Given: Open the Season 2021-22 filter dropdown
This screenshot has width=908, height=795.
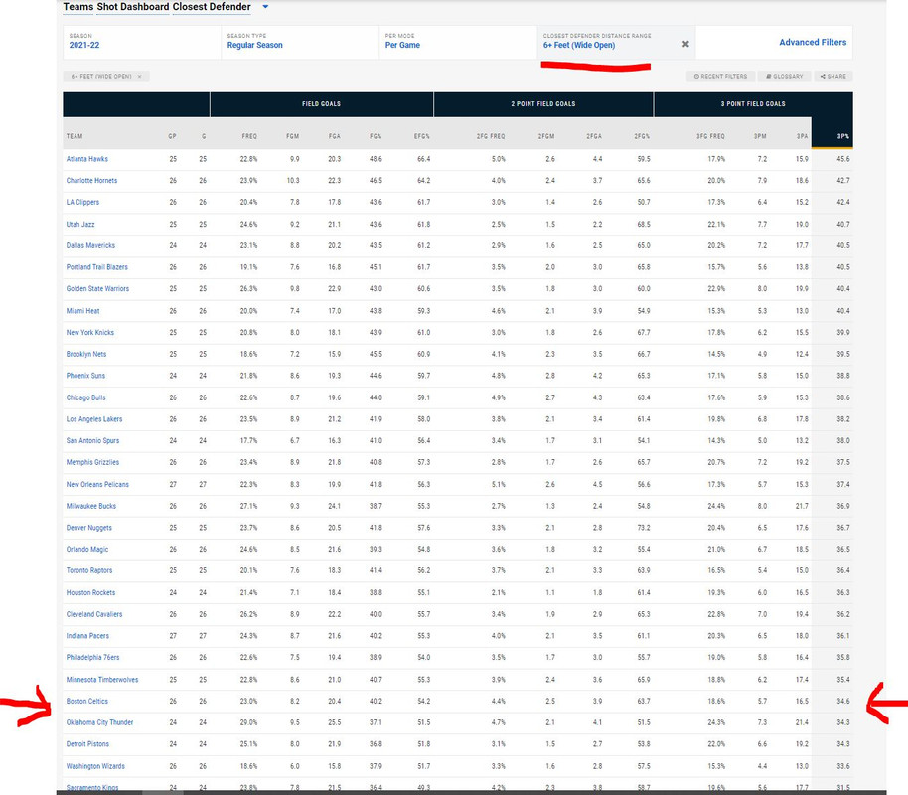Looking at the screenshot, I should pyautogui.click(x=142, y=42).
